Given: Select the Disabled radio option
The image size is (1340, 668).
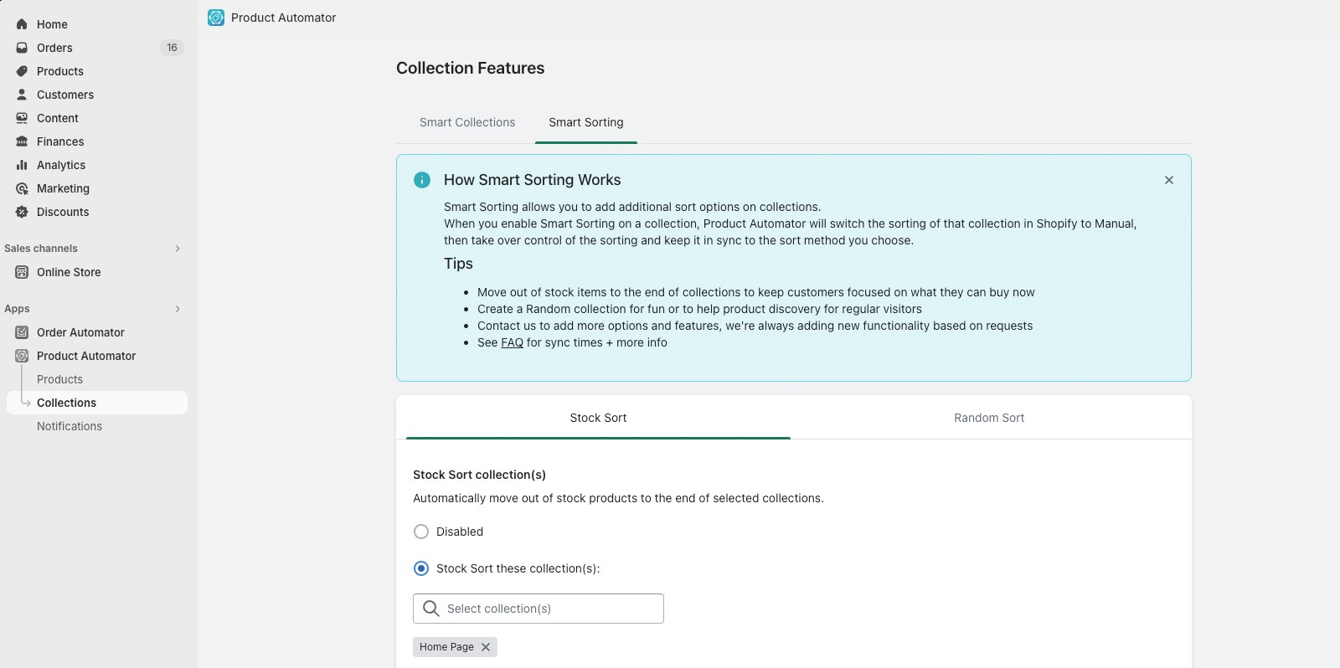Looking at the screenshot, I should tap(421, 532).
